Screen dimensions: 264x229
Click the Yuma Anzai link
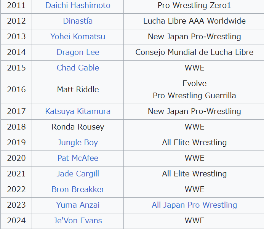78,205
